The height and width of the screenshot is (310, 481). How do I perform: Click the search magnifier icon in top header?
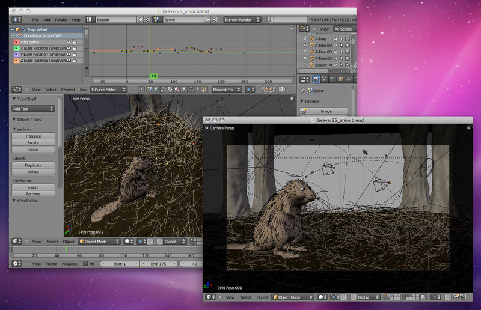[272, 20]
